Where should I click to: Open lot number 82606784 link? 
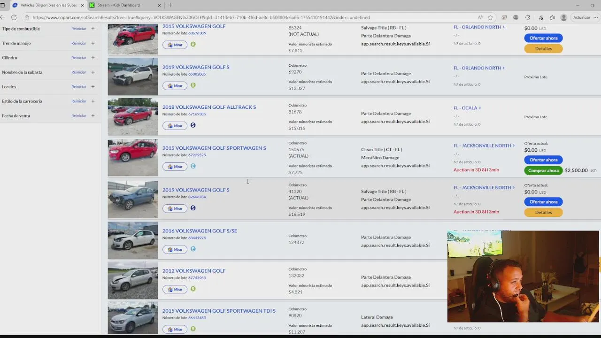197,197
